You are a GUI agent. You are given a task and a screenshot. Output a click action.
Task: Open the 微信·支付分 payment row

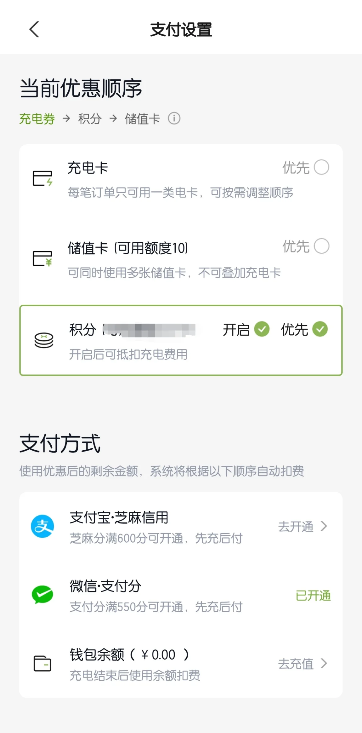[181, 595]
